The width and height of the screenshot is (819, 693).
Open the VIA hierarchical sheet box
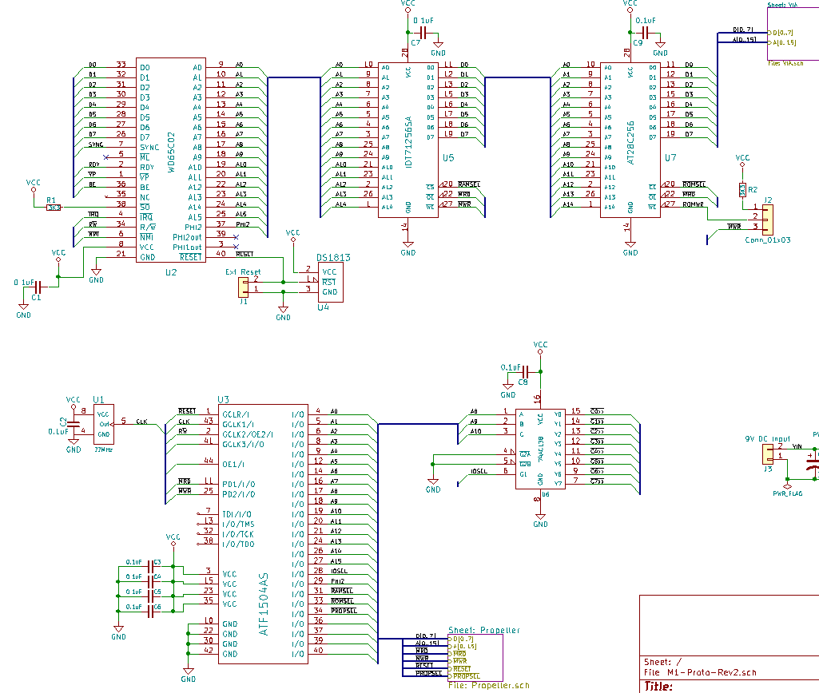[x=793, y=32]
